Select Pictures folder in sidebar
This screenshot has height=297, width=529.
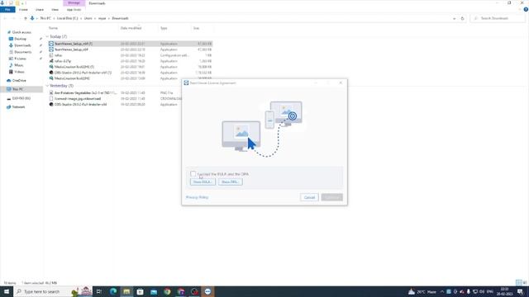(20, 59)
